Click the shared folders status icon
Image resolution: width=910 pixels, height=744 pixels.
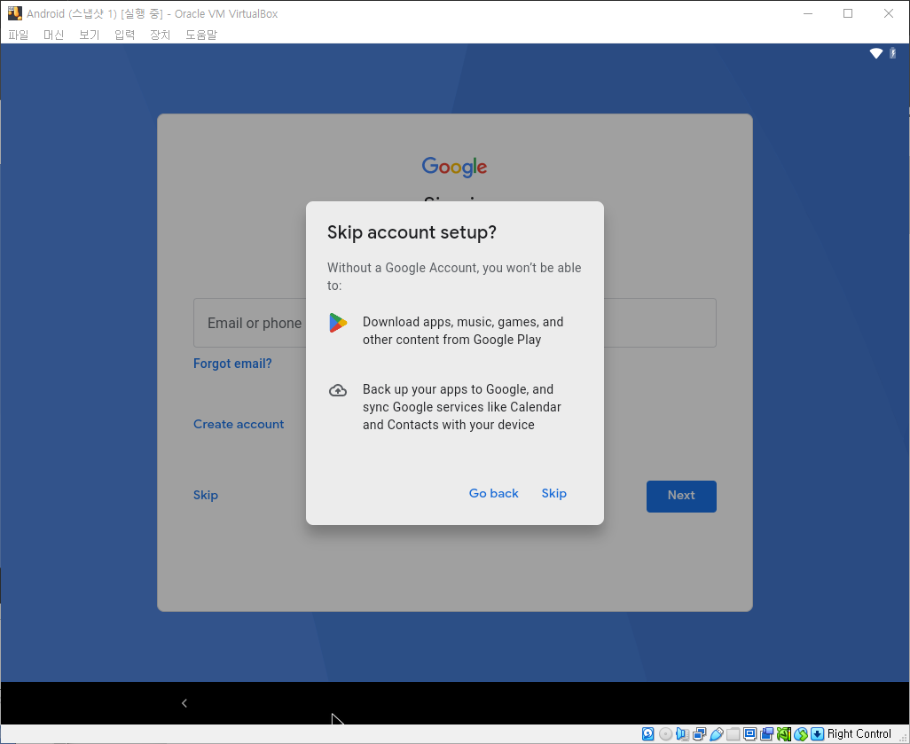click(x=733, y=734)
